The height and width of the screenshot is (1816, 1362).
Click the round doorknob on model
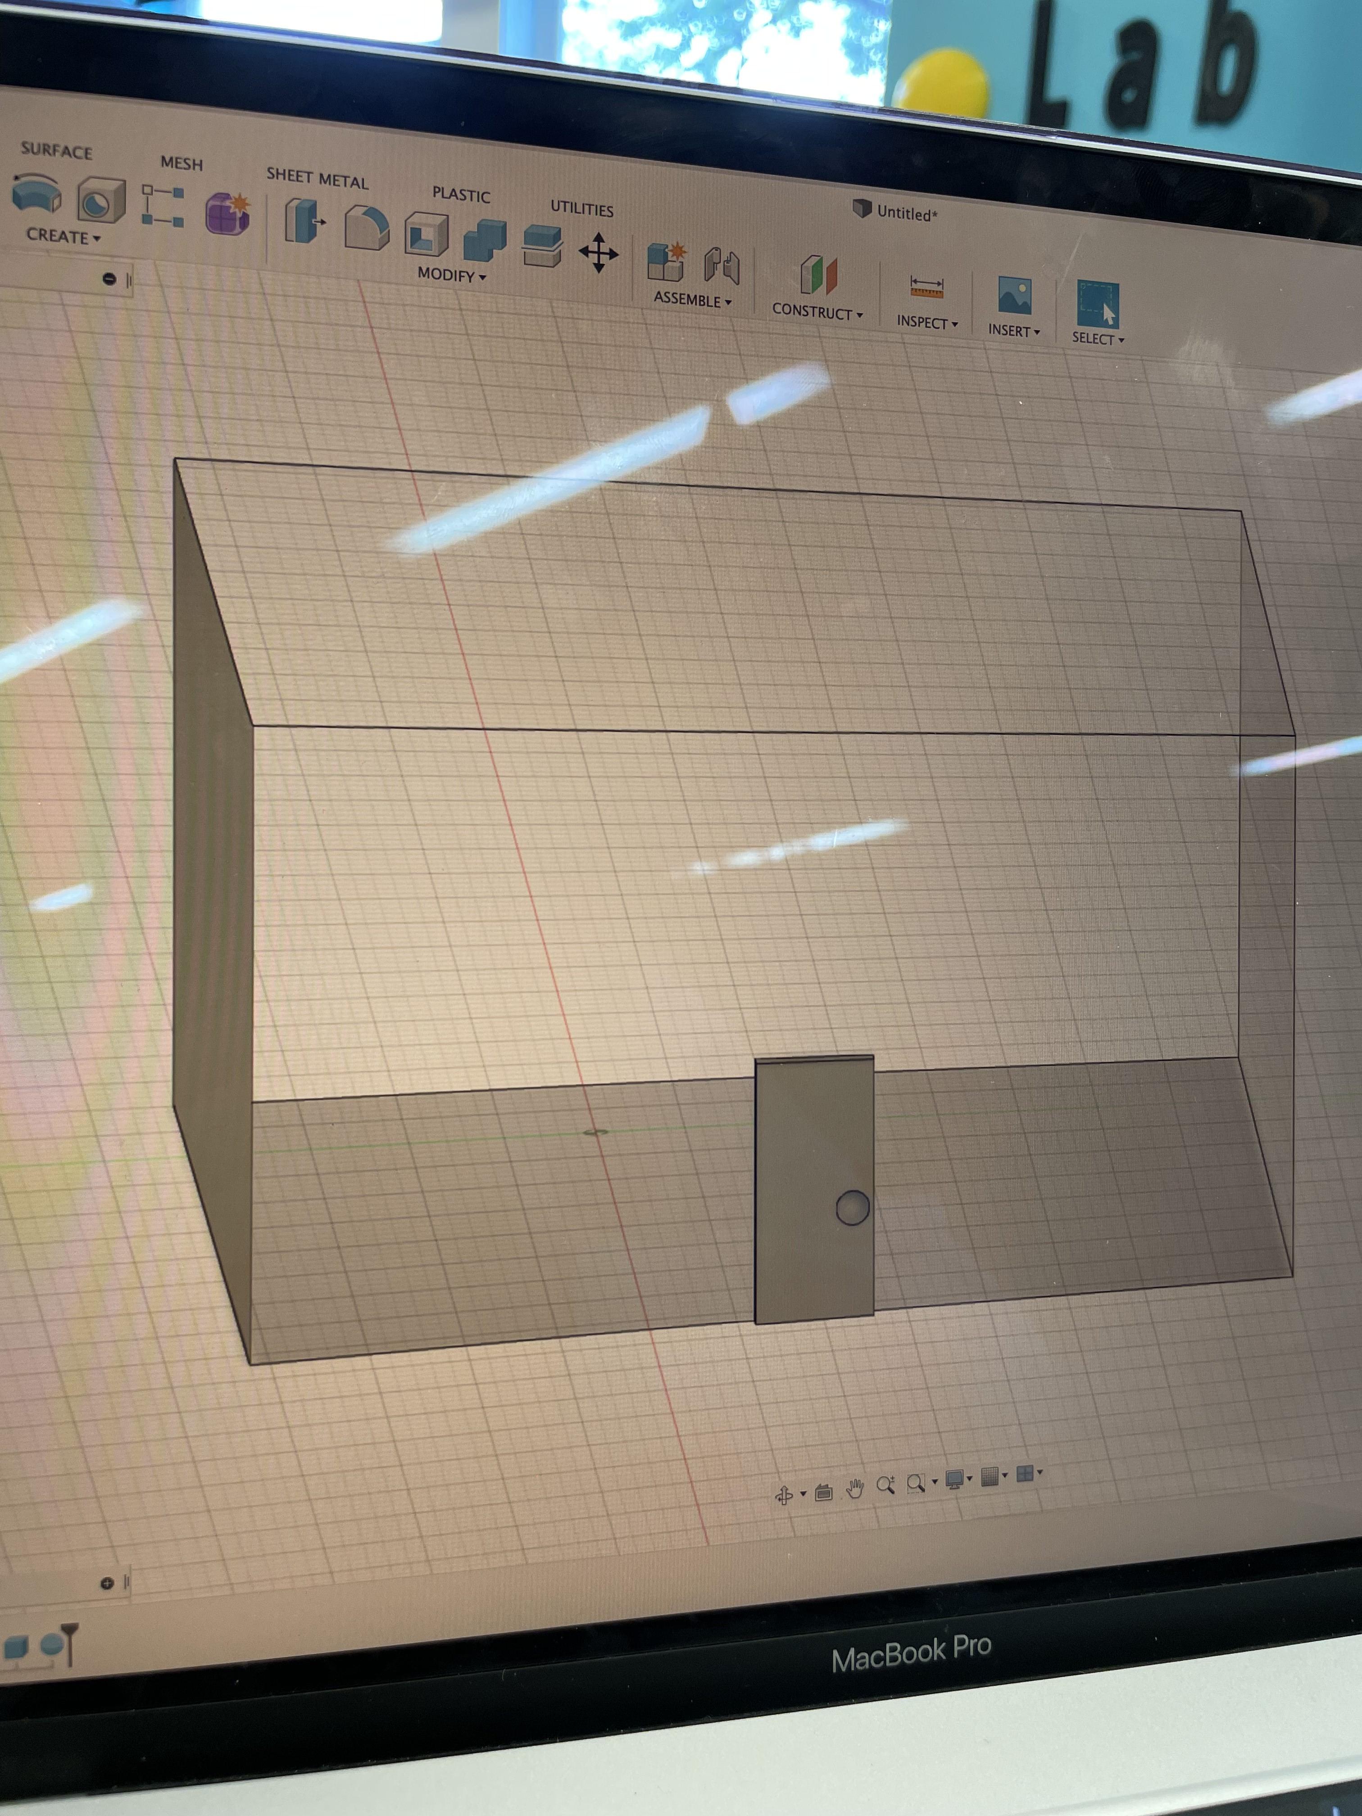[x=852, y=1208]
